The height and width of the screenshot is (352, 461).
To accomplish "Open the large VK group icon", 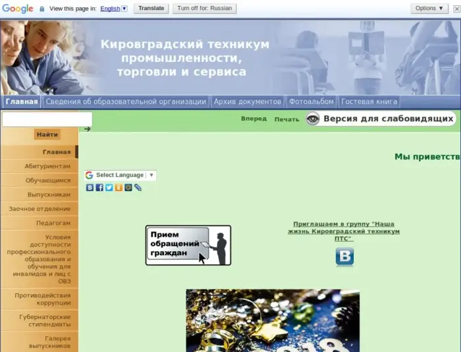I will click(x=344, y=256).
